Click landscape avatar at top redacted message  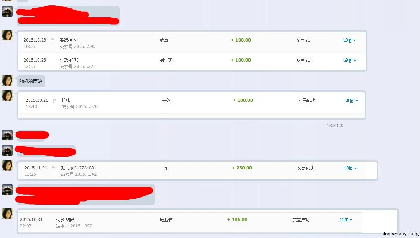click(x=7, y=12)
